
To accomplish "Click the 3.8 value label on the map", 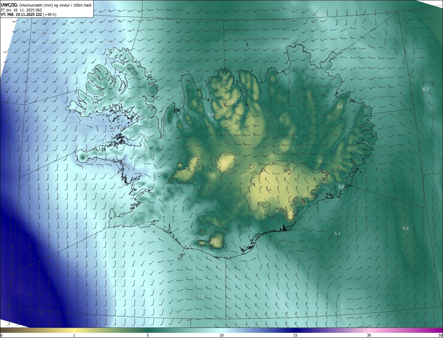I will (x=340, y=107).
